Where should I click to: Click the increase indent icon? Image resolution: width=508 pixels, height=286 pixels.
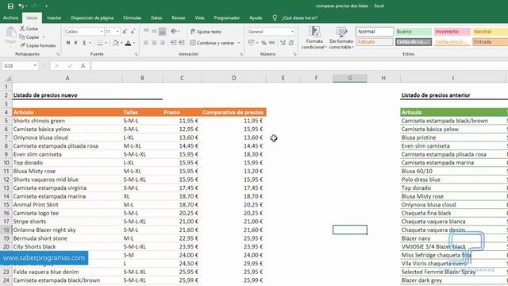click(x=182, y=43)
